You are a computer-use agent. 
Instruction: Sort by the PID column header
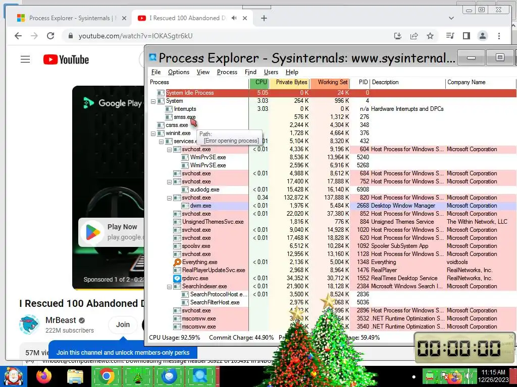click(360, 83)
